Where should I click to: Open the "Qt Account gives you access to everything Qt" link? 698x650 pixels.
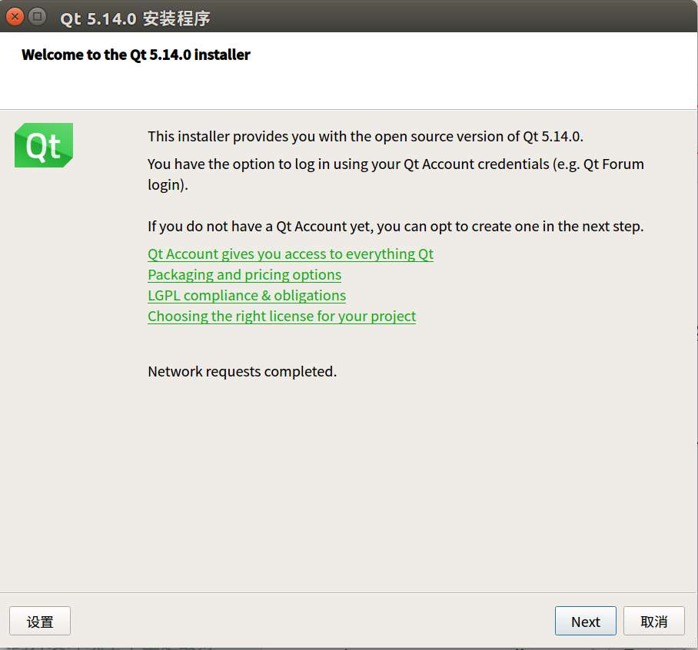click(291, 254)
